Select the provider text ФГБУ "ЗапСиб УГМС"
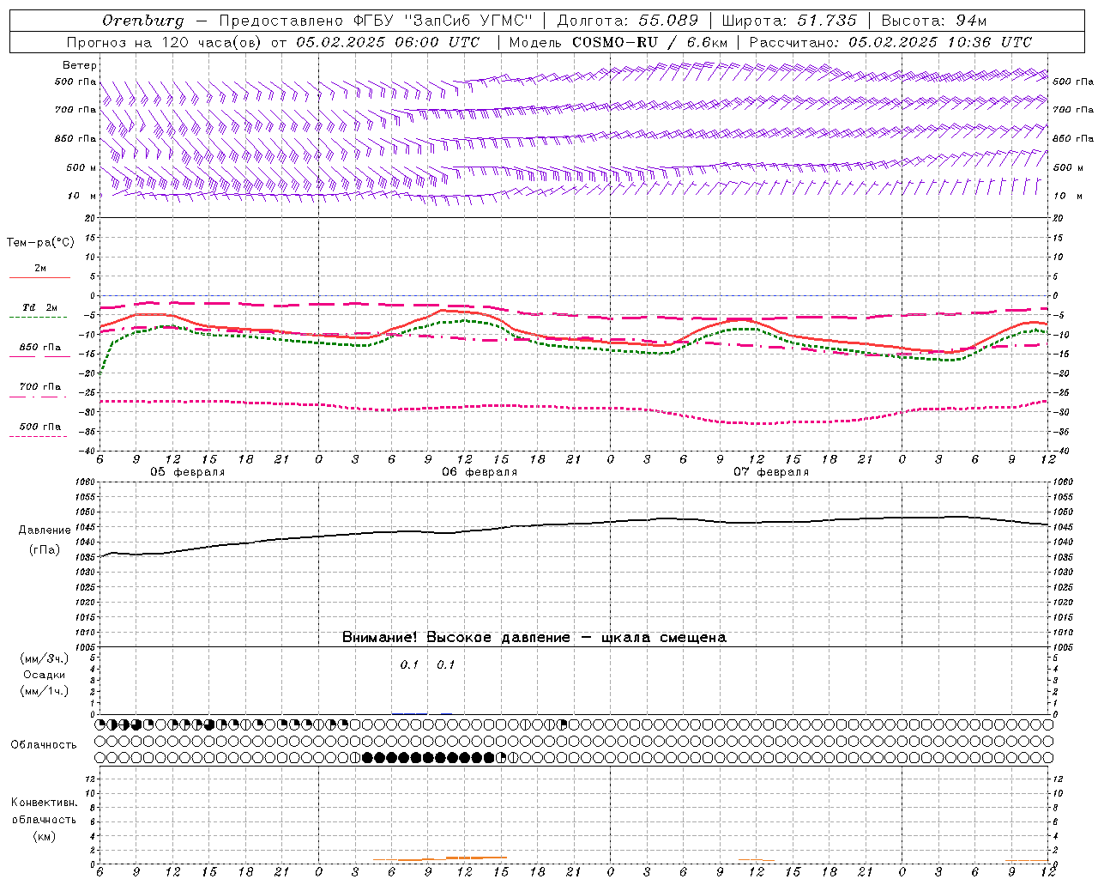The height and width of the screenshot is (879, 1098). 443,21
